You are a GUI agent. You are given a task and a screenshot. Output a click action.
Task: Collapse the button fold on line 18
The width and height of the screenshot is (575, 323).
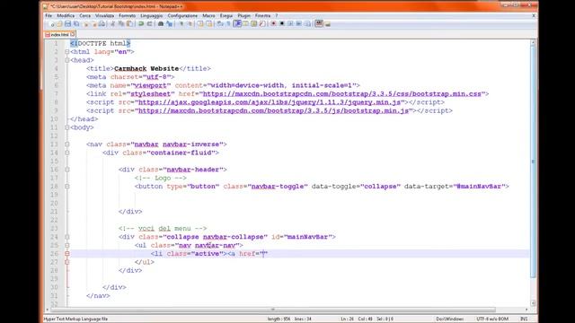tap(67, 187)
